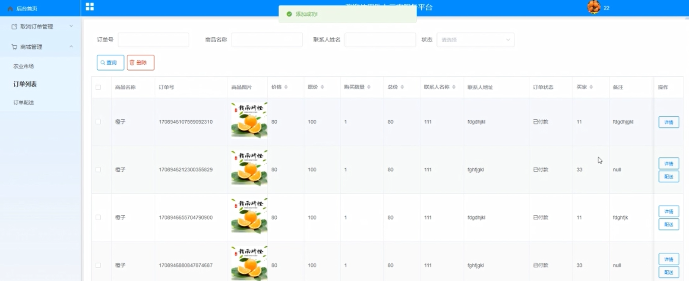Open 详情 for order 1708946212300355829
Viewport: 689px width, 281px height.
(x=669, y=163)
